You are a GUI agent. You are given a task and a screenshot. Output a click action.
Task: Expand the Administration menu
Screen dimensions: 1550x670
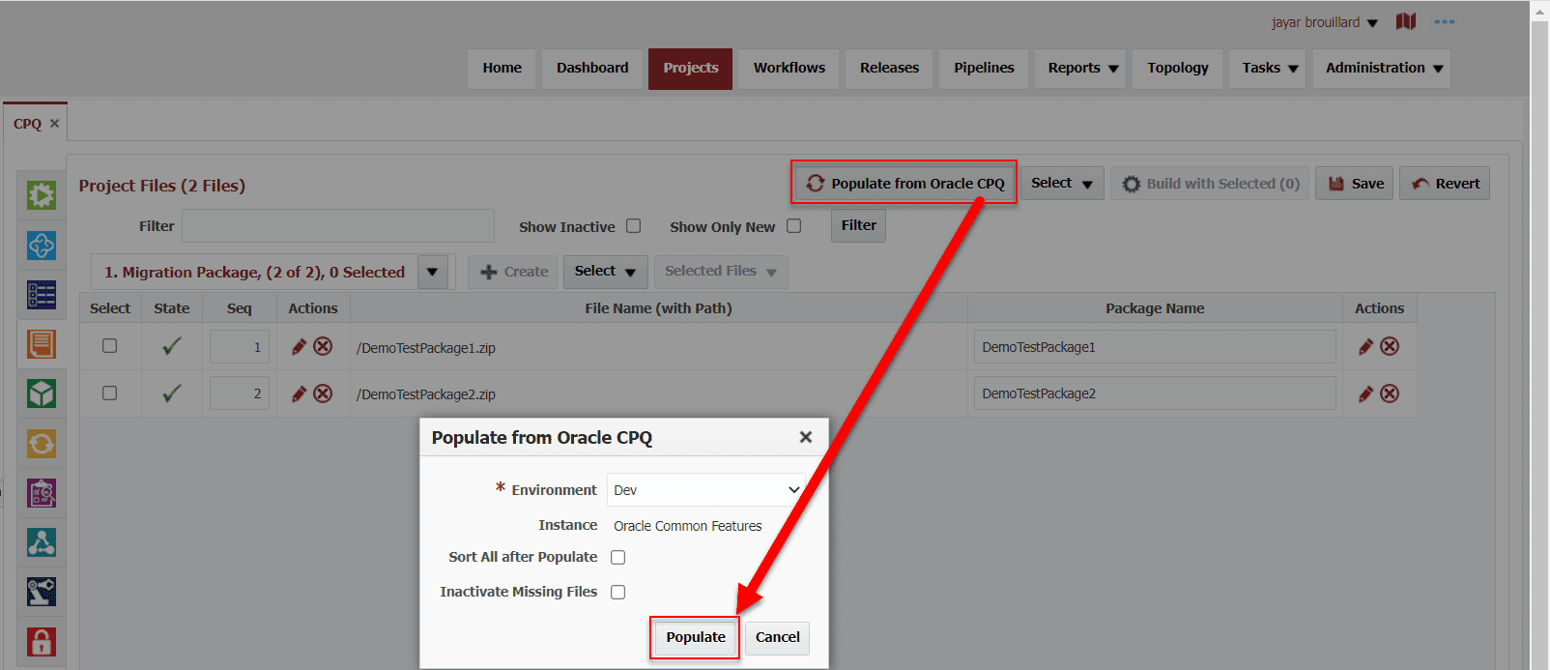pos(1384,68)
